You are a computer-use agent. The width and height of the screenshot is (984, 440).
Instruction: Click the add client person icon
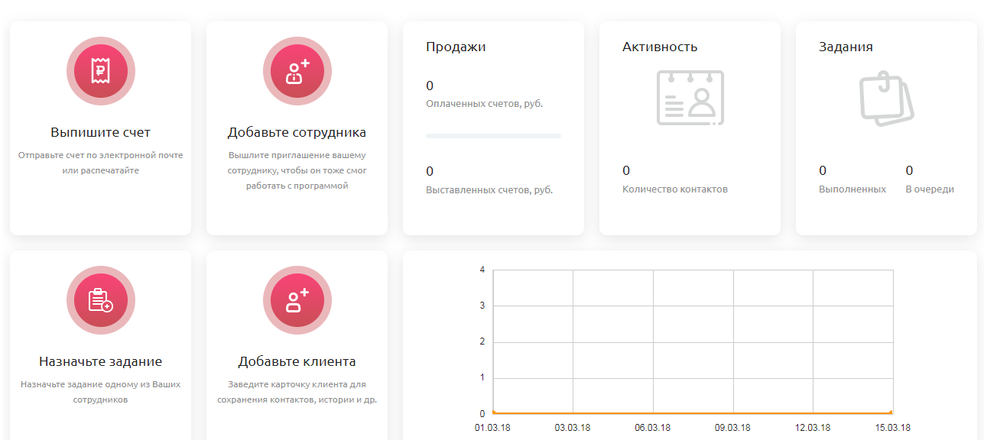click(x=297, y=300)
